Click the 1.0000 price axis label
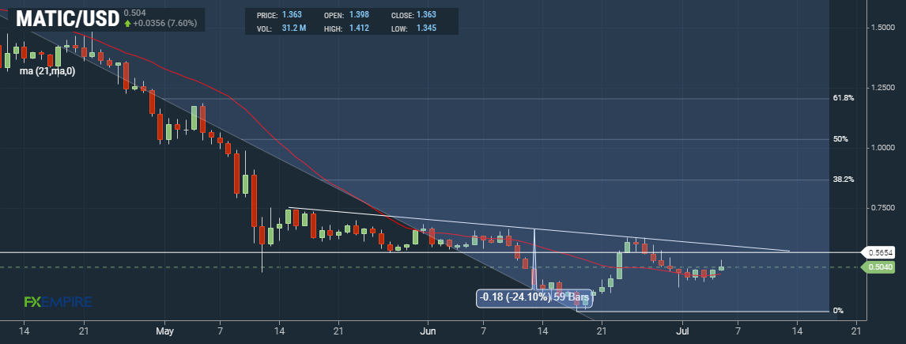Screen dimensions: 906x344 point(883,148)
